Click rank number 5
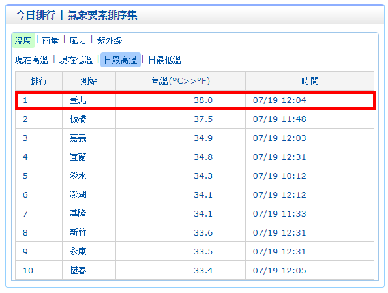Image resolution: width=388 pixels, height=293 pixels. (x=25, y=176)
